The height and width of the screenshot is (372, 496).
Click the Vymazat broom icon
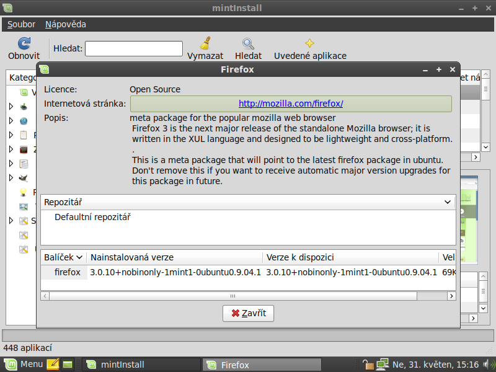pyautogui.click(x=205, y=43)
